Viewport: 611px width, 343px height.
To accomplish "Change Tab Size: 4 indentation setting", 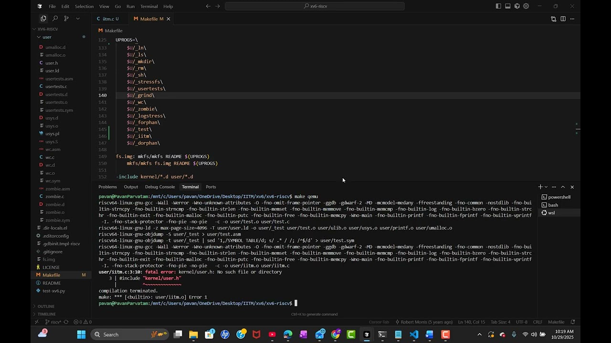I will pyautogui.click(x=500, y=322).
